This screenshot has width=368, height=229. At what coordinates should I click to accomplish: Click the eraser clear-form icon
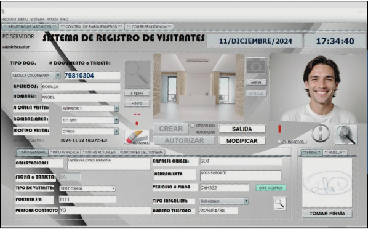click(137, 137)
